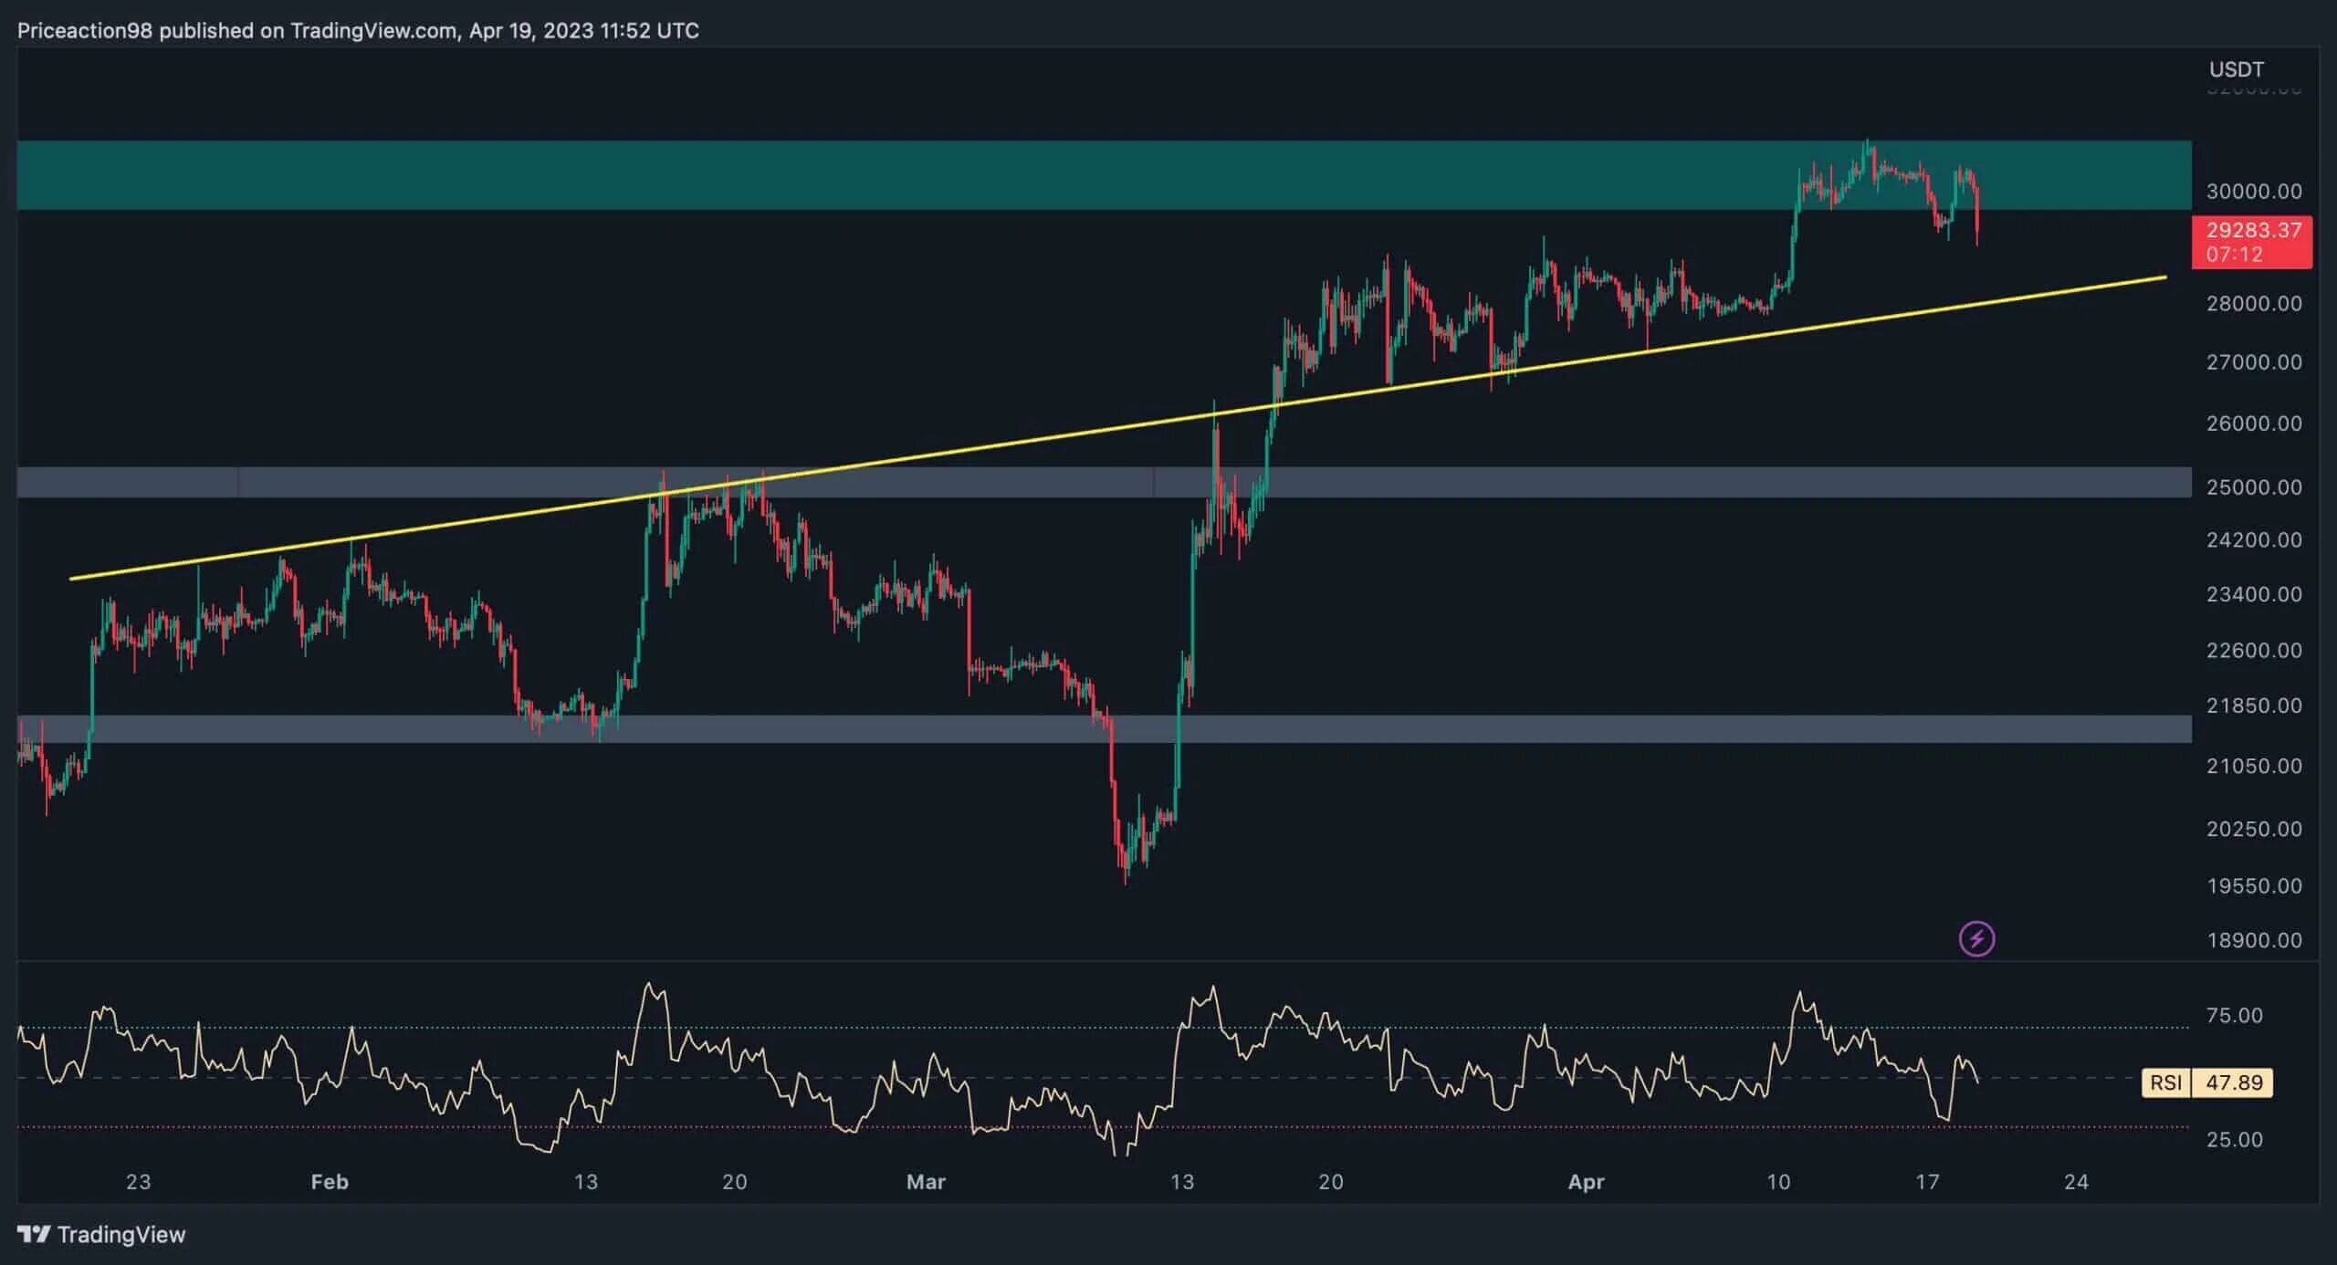Click the Apr date axis label
2337x1265 pixels.
pyautogui.click(x=1586, y=1182)
